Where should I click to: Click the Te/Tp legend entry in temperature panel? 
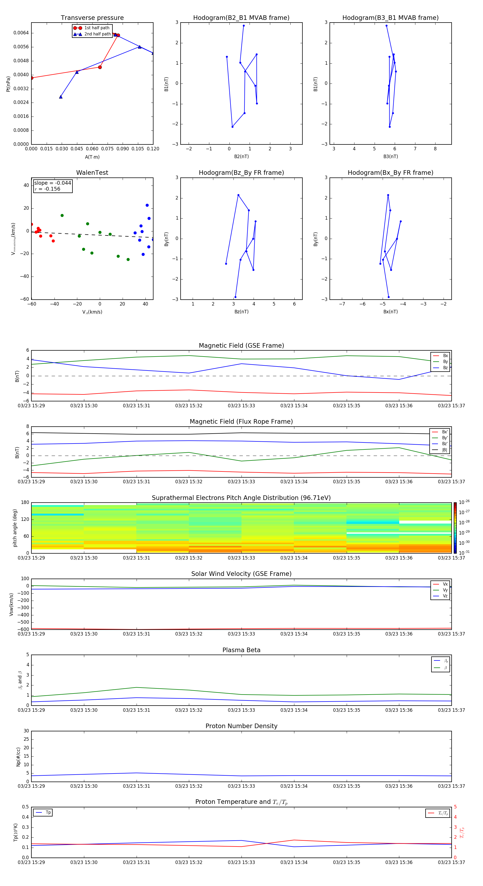[438, 813]
